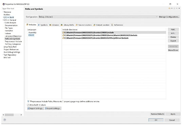Open the help question mark icon
The width and height of the screenshot is (183, 125).
(x=5, y=120)
